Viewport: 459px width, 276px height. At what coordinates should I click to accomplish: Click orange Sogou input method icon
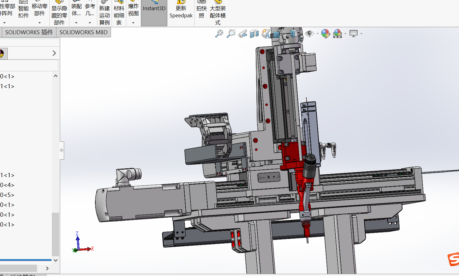coord(453,259)
